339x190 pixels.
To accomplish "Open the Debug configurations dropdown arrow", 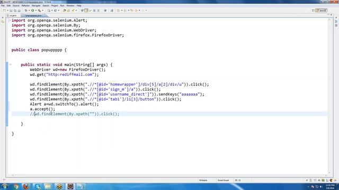I will [29, 11].
